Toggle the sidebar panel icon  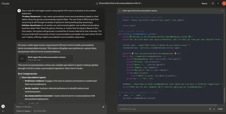3,111
